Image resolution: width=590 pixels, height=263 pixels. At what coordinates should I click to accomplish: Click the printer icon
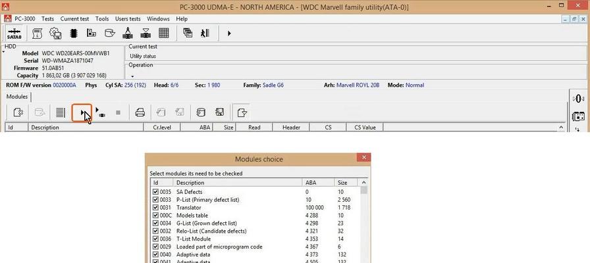(x=140, y=112)
